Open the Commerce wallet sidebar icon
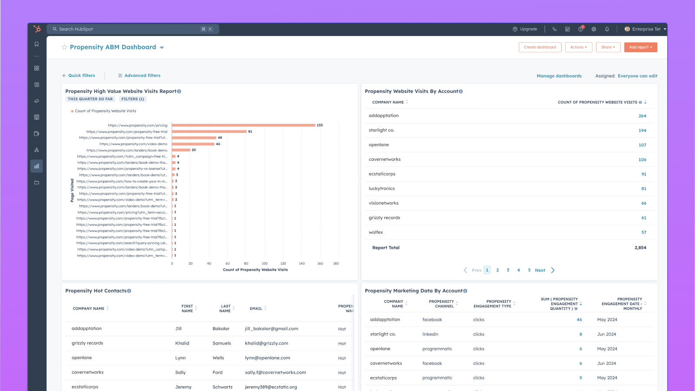Image resolution: width=695 pixels, height=391 pixels. 36,133
